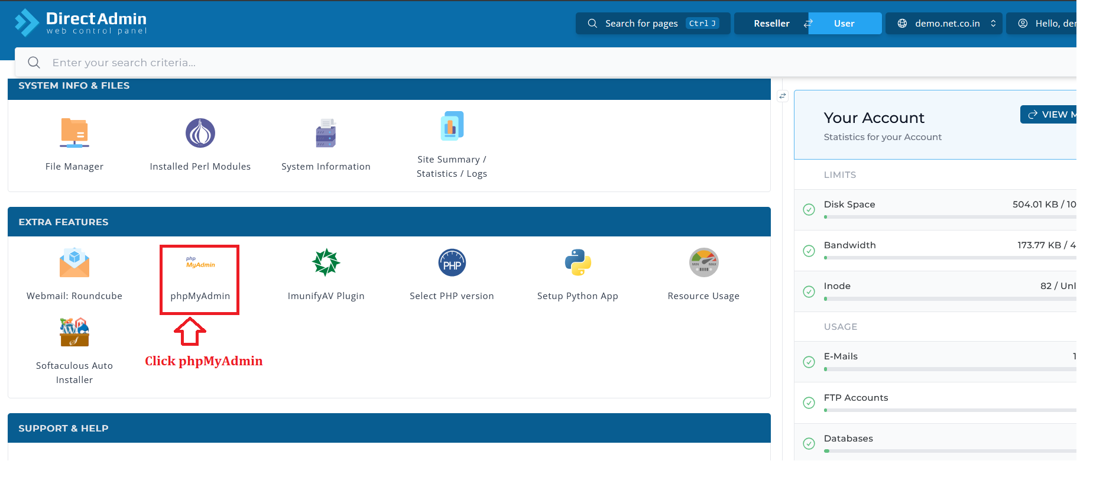The image size is (1093, 477).
Task: Click the Softaculous Auto Installer text link
Action: (x=74, y=373)
